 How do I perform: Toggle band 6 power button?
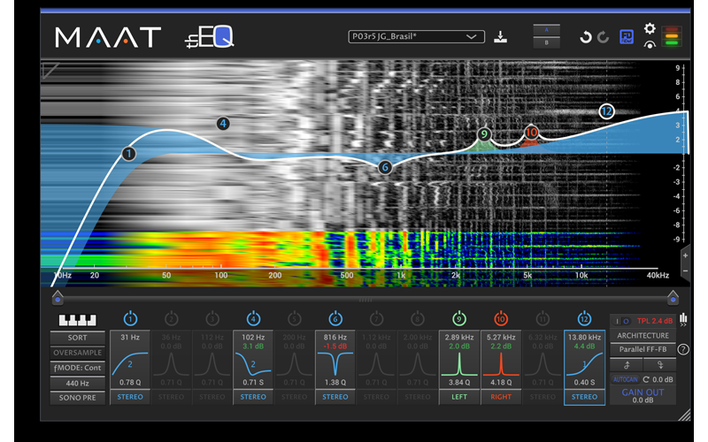tap(335, 318)
